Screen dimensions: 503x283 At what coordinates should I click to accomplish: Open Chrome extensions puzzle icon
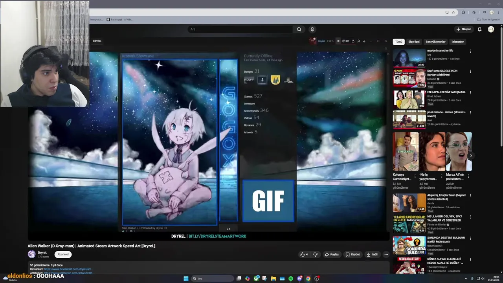coord(463,12)
